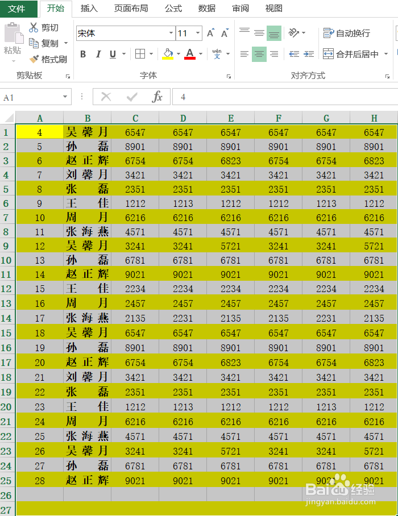The image size is (398, 516).
Task: Click the insert function fx icon
Action: [x=157, y=97]
